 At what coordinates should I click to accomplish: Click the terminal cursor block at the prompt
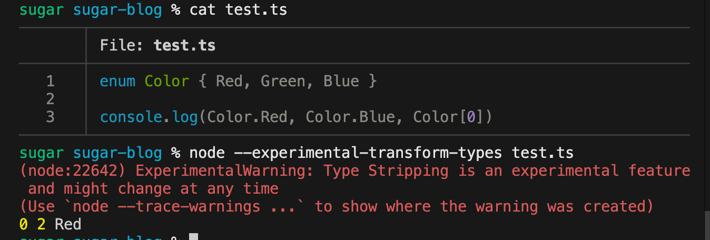[x=193, y=237]
